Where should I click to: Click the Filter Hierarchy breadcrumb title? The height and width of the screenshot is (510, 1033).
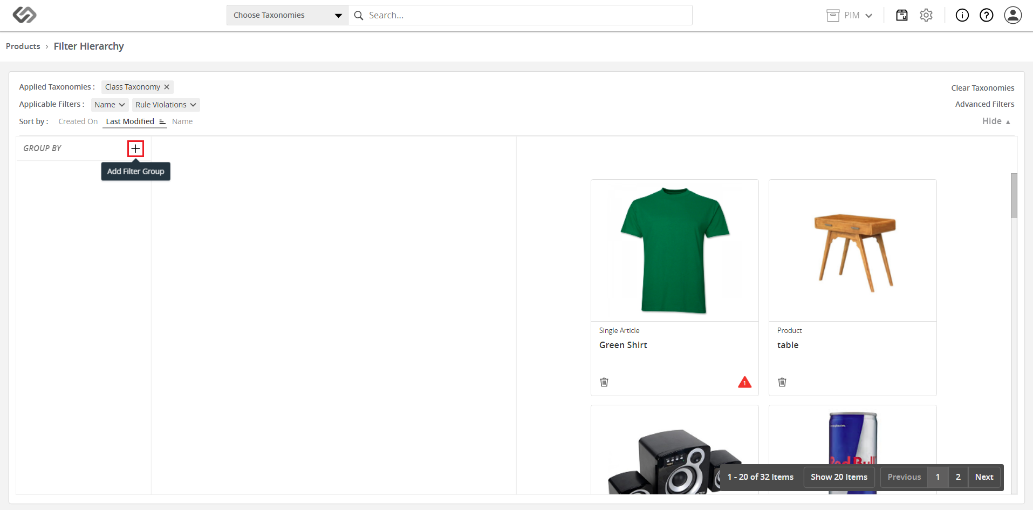tap(89, 46)
